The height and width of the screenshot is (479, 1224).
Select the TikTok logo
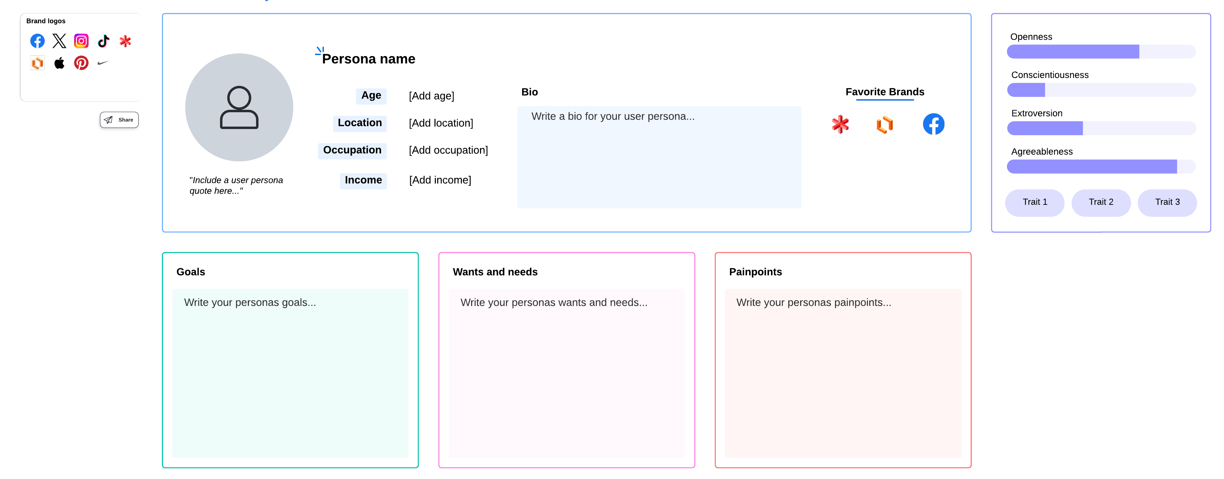click(x=104, y=41)
